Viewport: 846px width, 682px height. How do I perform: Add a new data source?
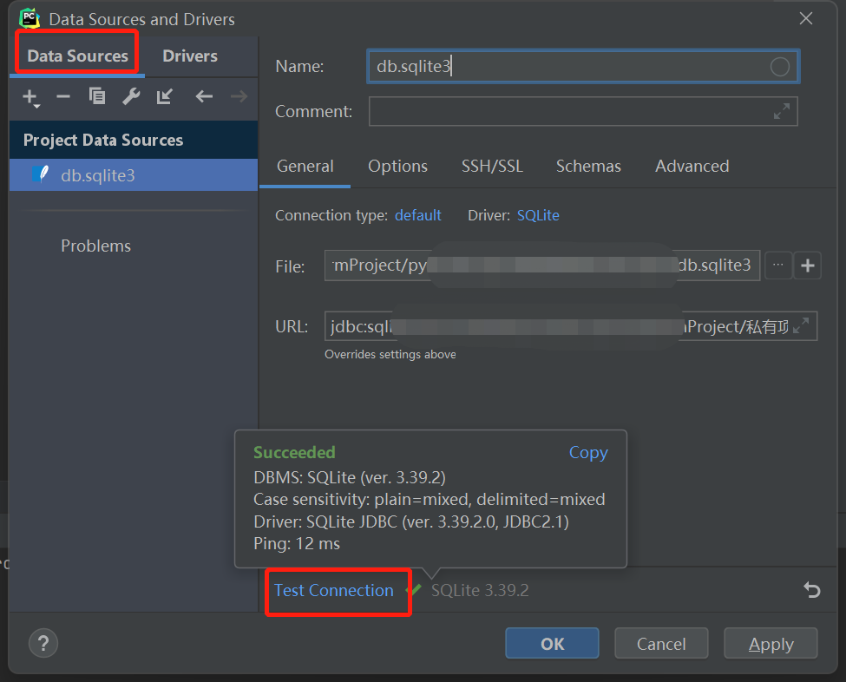tap(30, 97)
